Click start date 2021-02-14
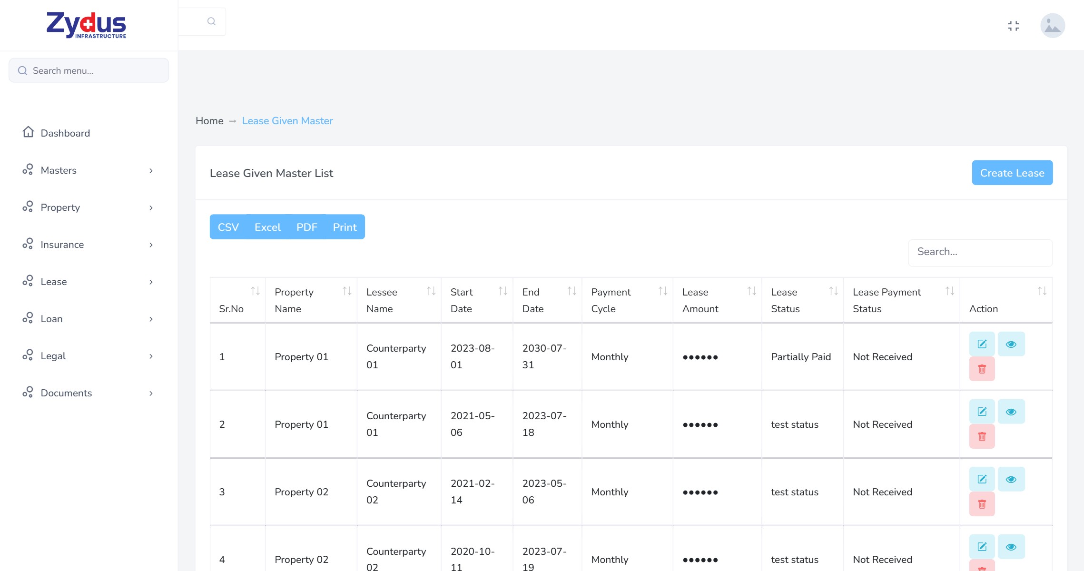The height and width of the screenshot is (571, 1084). click(473, 492)
